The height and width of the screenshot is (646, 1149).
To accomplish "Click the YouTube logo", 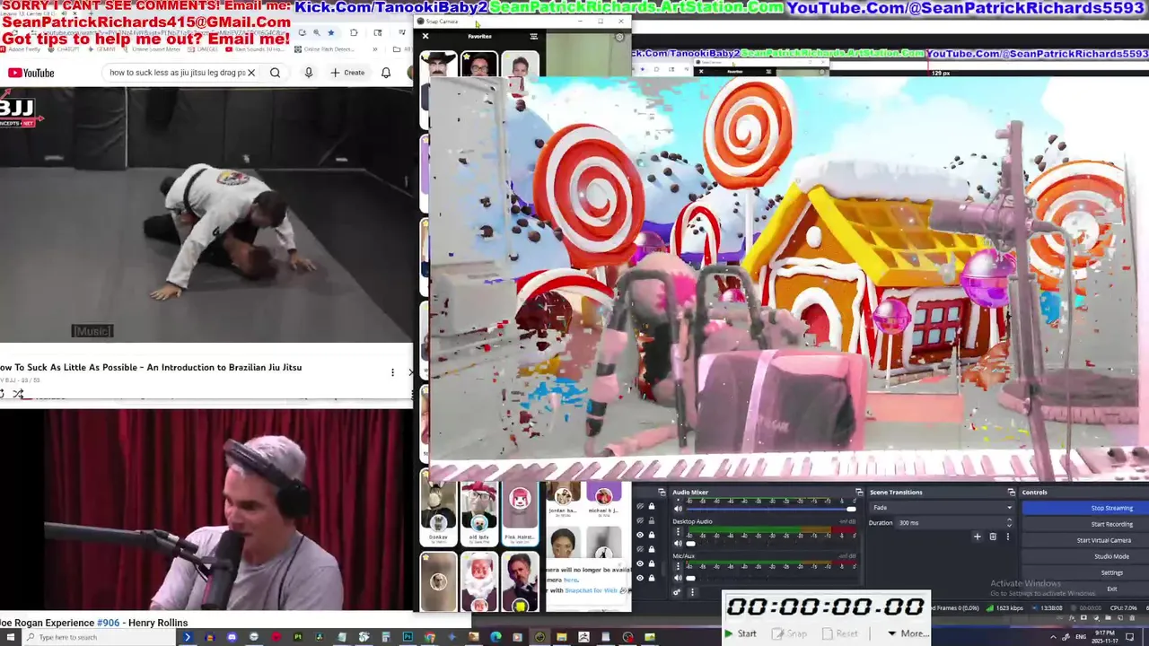I will point(31,73).
